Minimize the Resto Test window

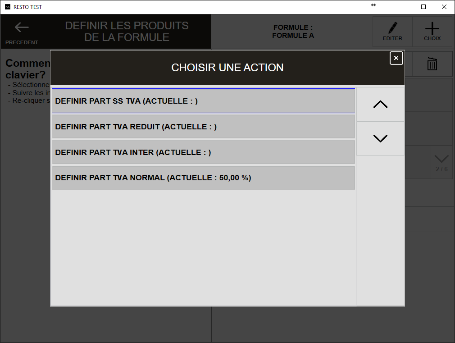click(x=403, y=7)
